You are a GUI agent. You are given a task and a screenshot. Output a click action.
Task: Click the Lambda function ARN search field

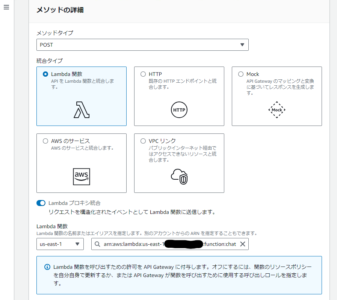click(170, 244)
